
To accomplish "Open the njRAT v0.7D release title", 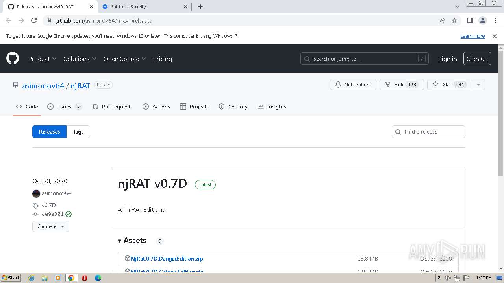I will [152, 184].
